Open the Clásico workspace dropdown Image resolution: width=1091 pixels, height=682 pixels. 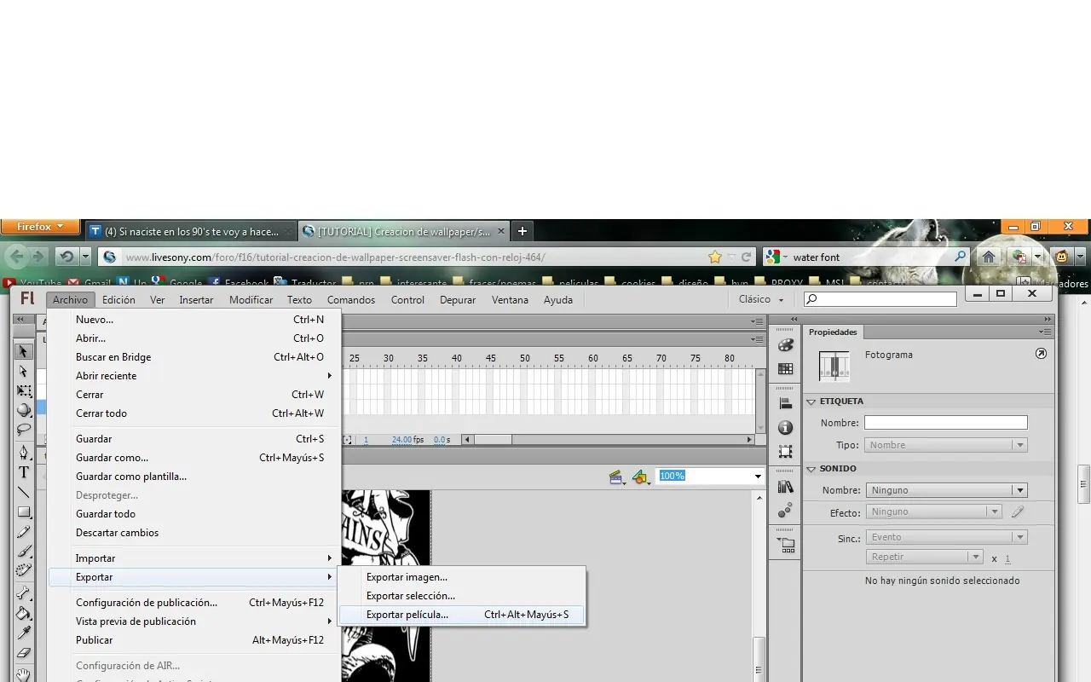761,299
